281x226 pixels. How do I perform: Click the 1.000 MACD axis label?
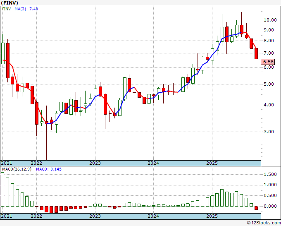point(270,185)
